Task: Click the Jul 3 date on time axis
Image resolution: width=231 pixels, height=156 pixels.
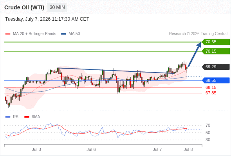Action: click(36, 149)
